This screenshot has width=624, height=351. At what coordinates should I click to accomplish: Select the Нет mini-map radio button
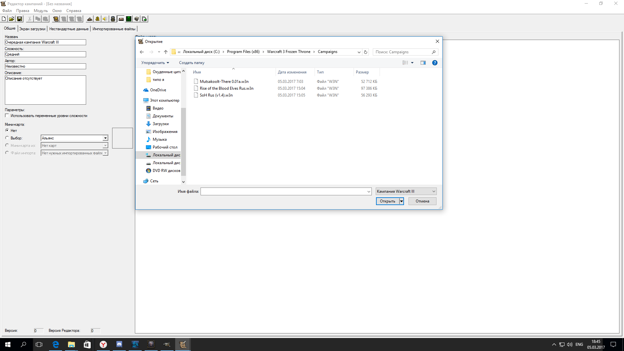7,130
